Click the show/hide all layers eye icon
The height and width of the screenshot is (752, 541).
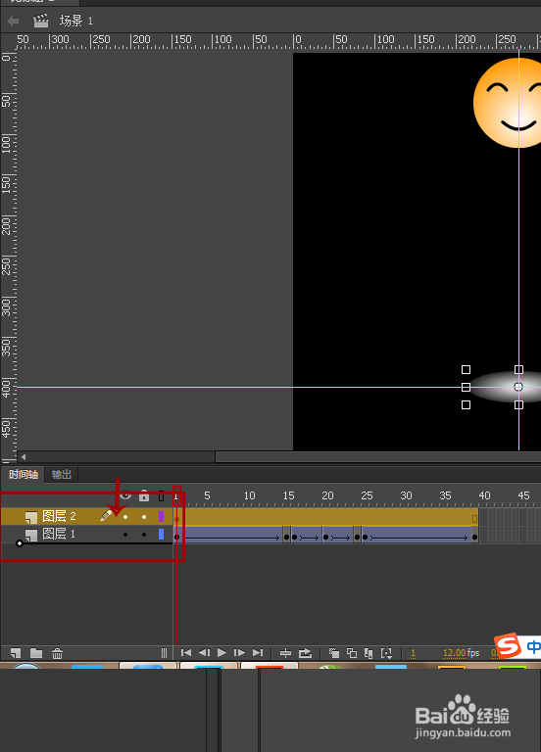click(125, 495)
